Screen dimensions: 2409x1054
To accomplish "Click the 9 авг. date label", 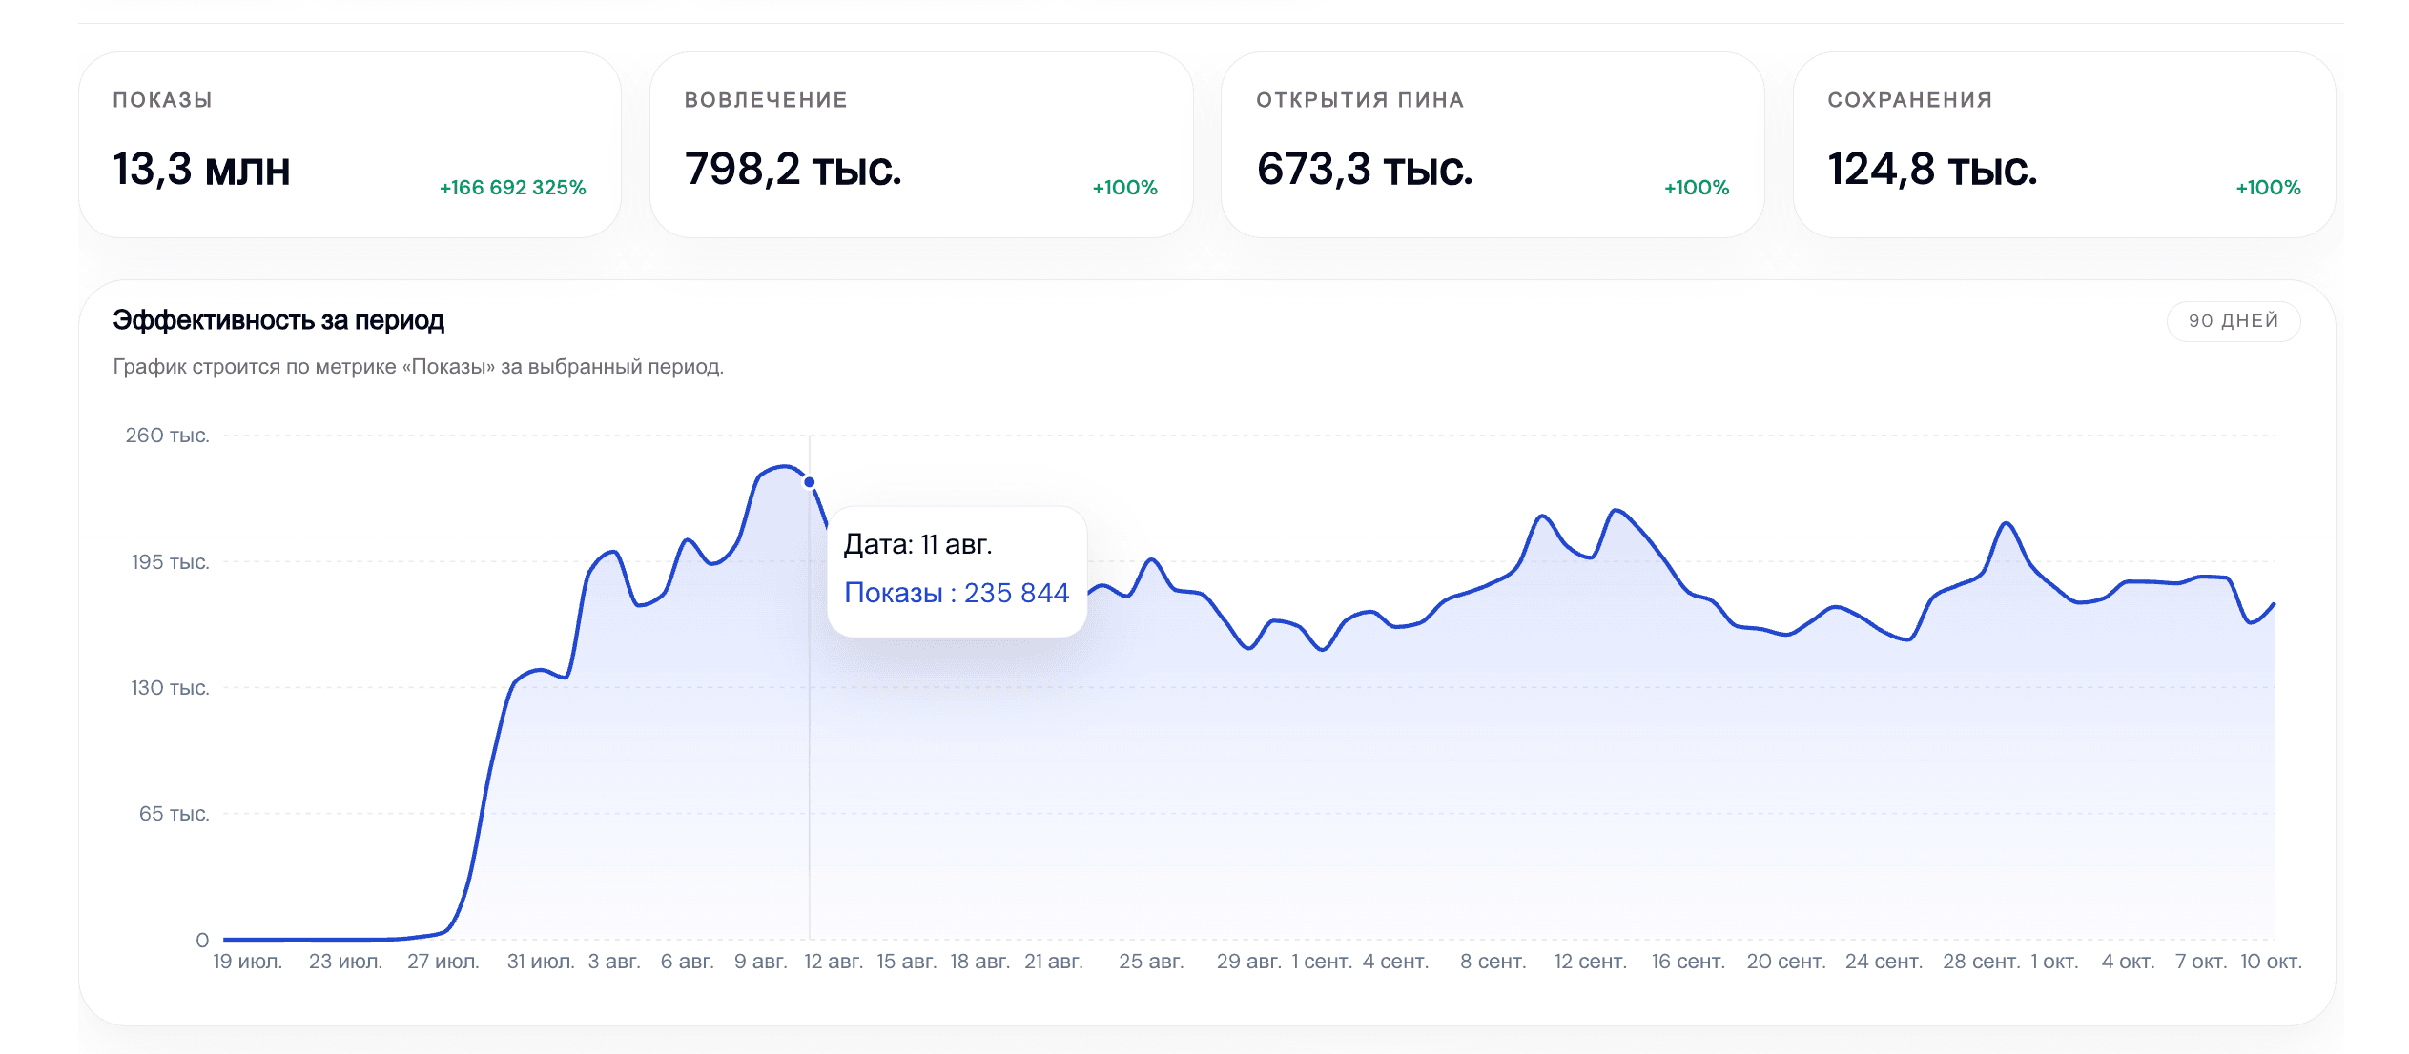I will pyautogui.click(x=760, y=962).
